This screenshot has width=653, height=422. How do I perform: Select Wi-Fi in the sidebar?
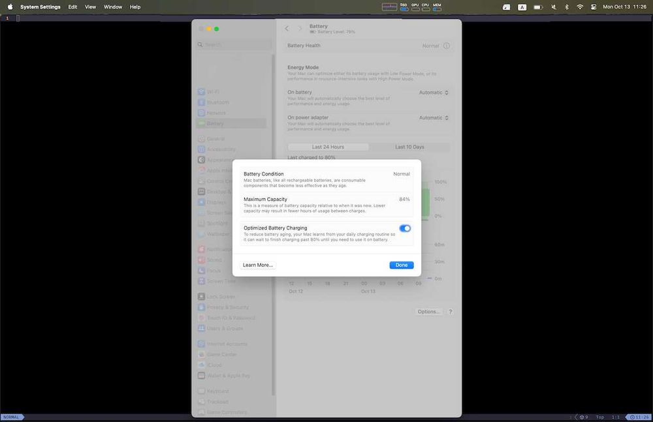231,91
